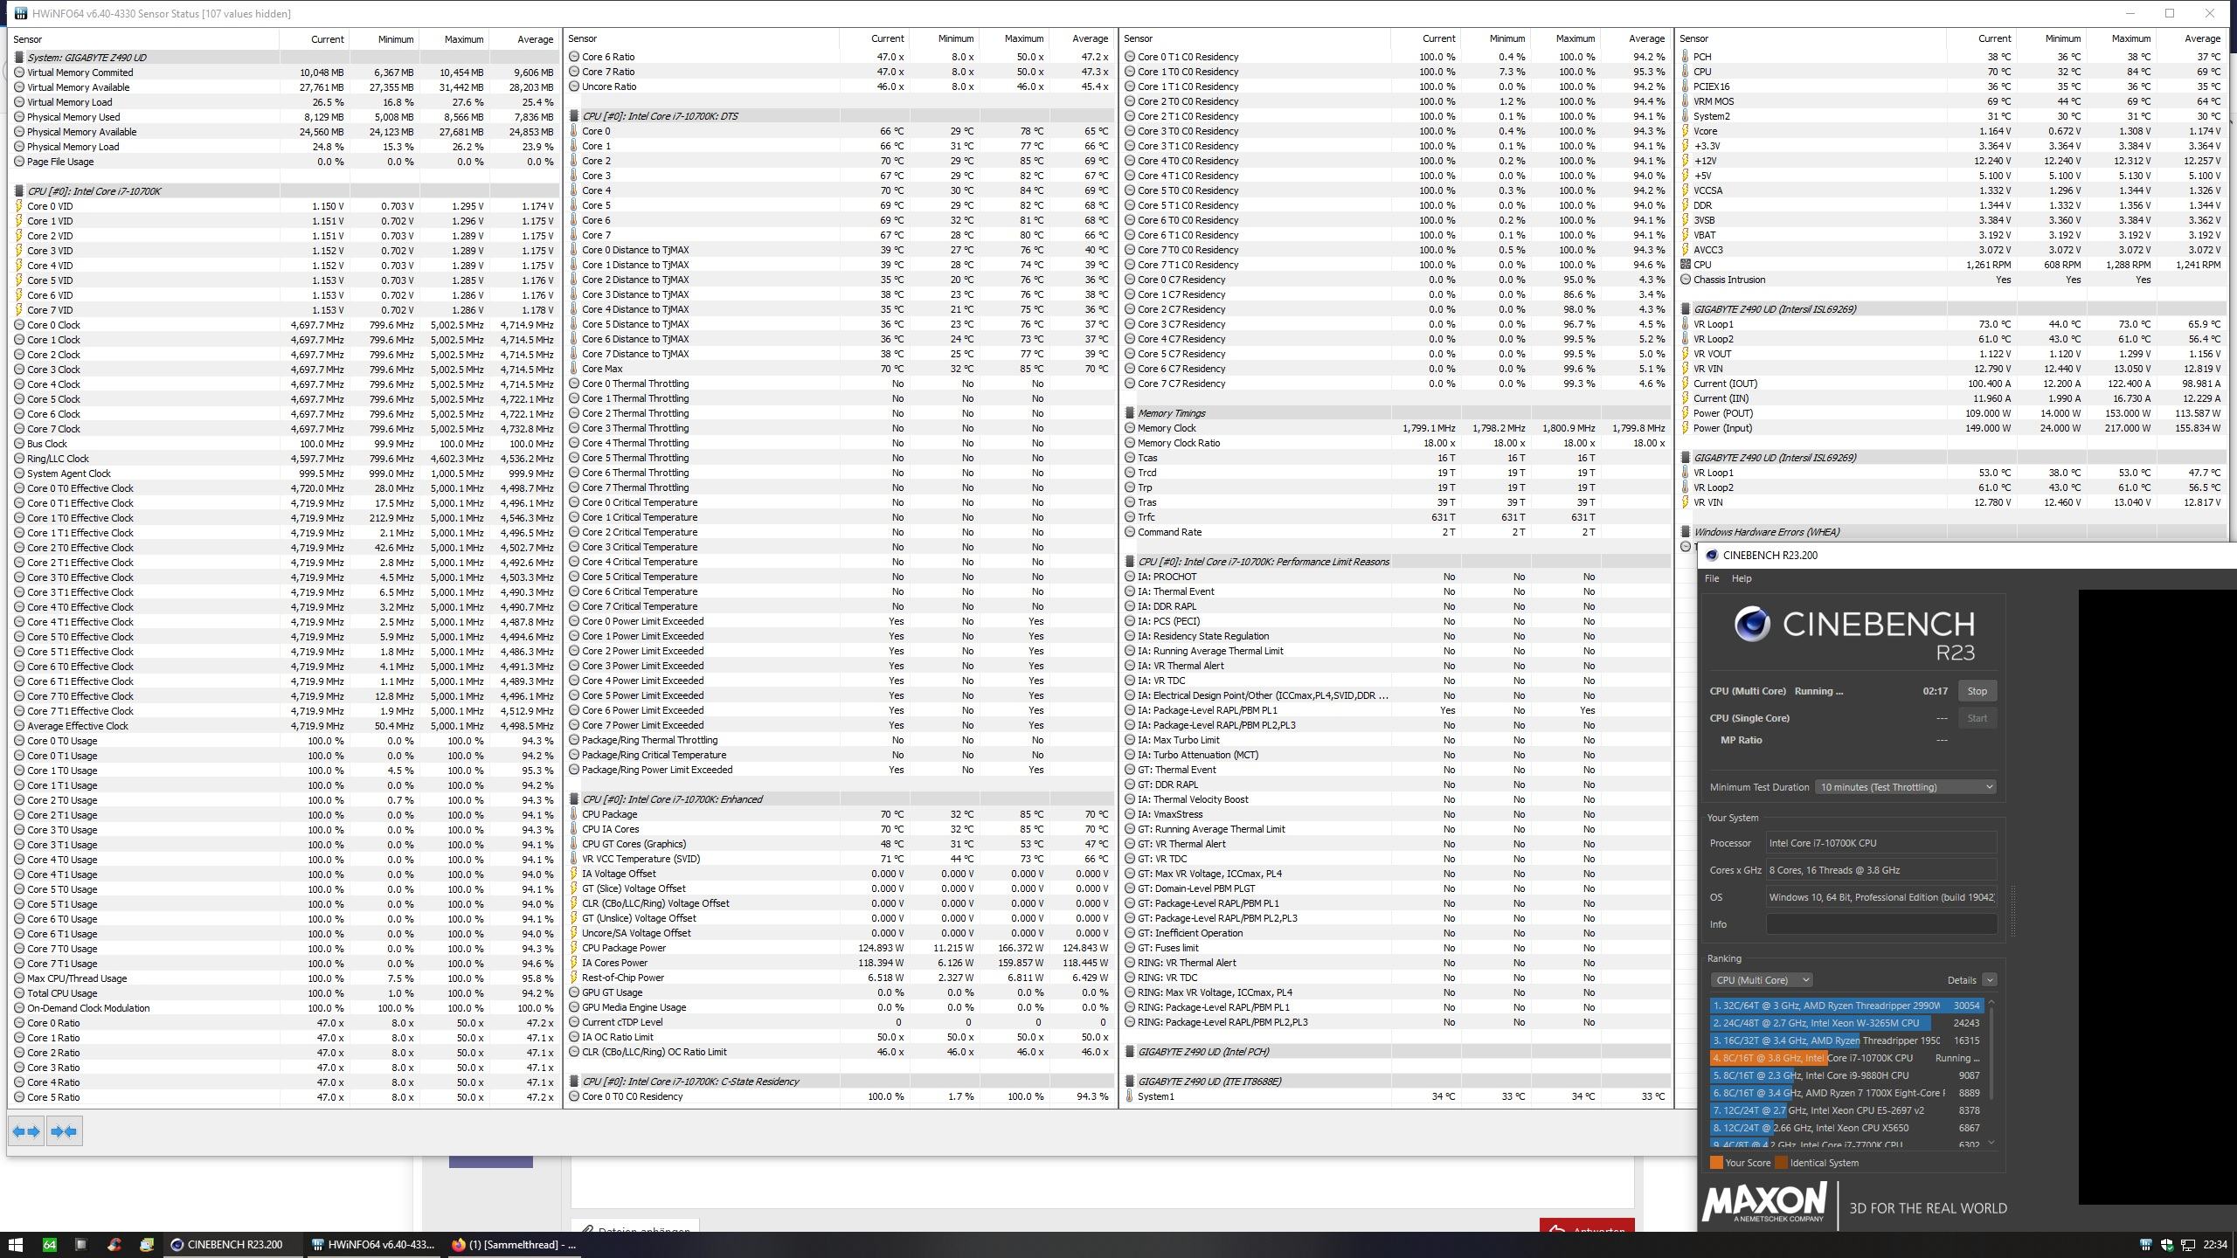
Task: Select the Chassis Intrusion row
Action: pos(1952,280)
